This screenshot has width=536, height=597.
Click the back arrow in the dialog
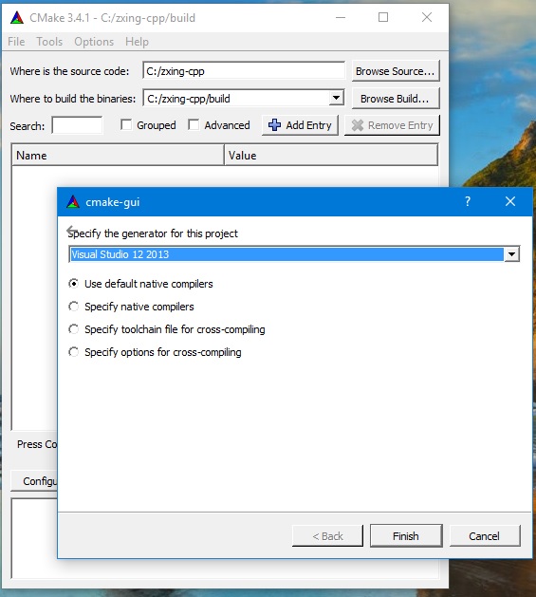tap(71, 231)
